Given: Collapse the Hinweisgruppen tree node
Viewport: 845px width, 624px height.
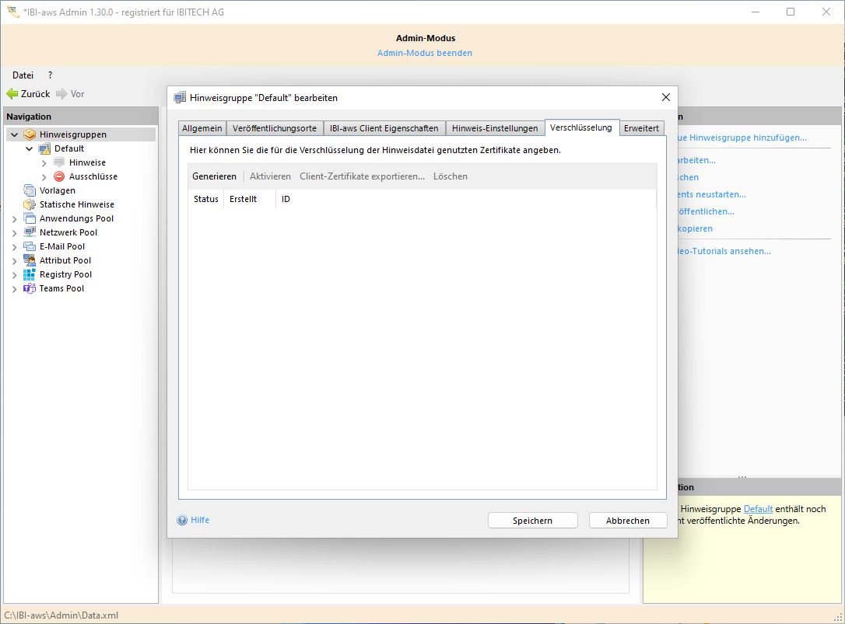Looking at the screenshot, I should (14, 134).
